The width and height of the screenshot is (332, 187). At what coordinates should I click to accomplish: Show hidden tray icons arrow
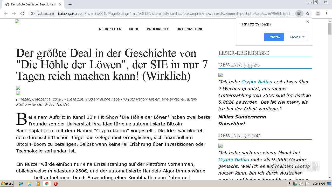289,184
